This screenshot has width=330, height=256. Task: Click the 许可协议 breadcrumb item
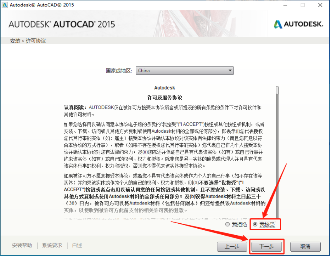point(36,41)
